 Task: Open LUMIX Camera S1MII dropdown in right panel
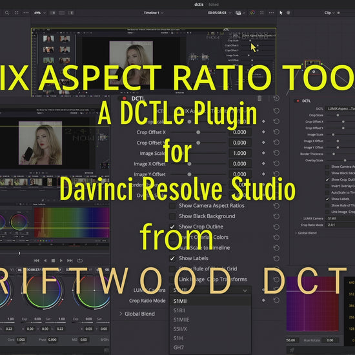tap(340, 218)
